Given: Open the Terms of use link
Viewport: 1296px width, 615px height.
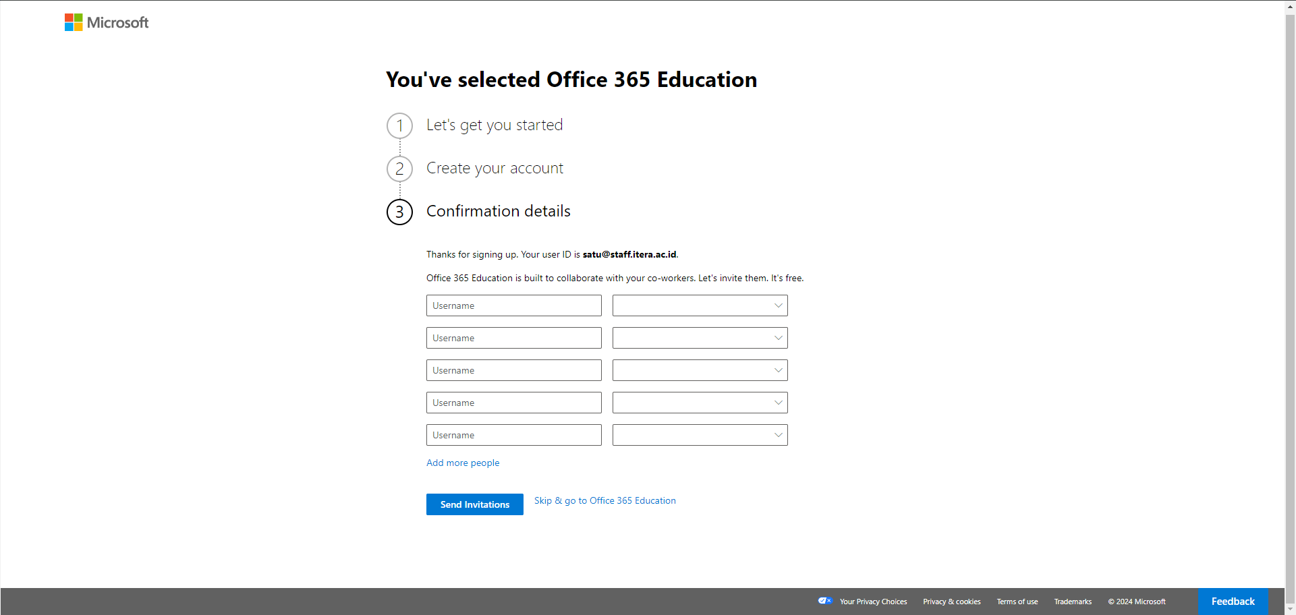Looking at the screenshot, I should (1017, 602).
